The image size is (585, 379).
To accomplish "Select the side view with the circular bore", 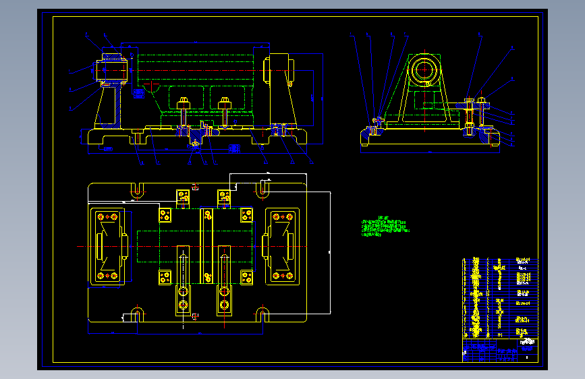I will pos(432,93).
